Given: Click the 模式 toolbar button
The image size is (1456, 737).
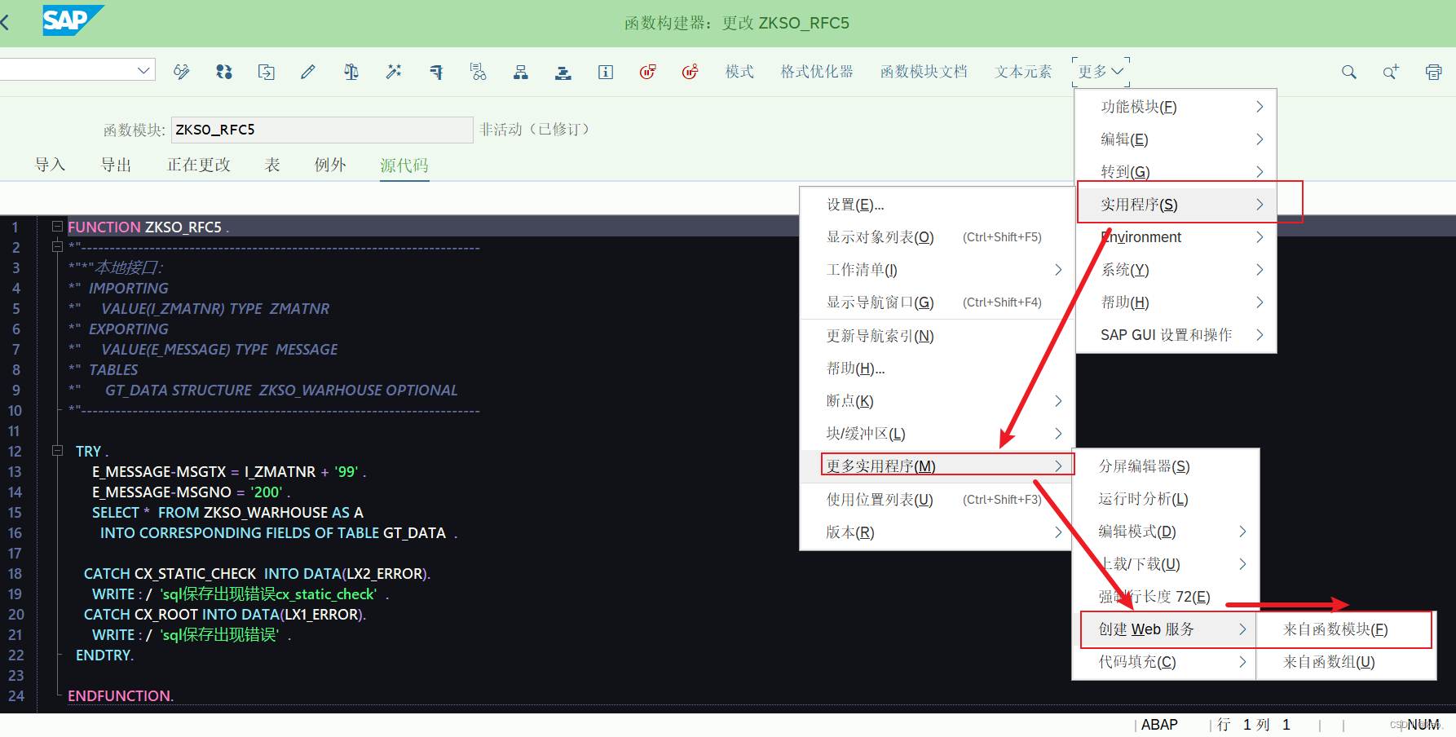Looking at the screenshot, I should (x=739, y=72).
